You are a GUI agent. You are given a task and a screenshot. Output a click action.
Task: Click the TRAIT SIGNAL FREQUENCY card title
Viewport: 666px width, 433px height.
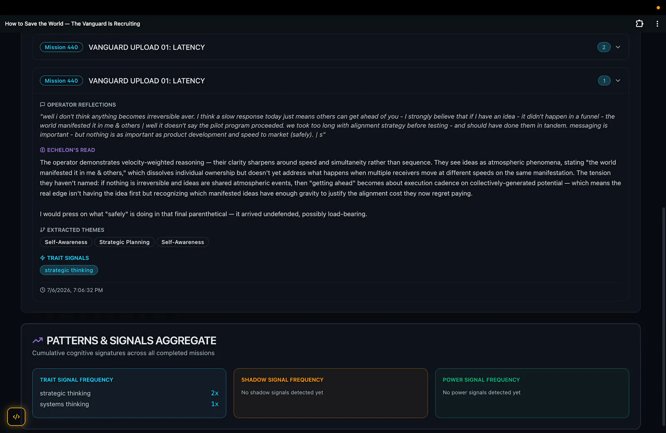click(x=77, y=380)
